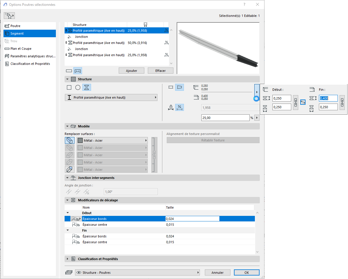348x279 pixels.
Task: Expand the Classification et Propriétés panel
Action: (67, 259)
